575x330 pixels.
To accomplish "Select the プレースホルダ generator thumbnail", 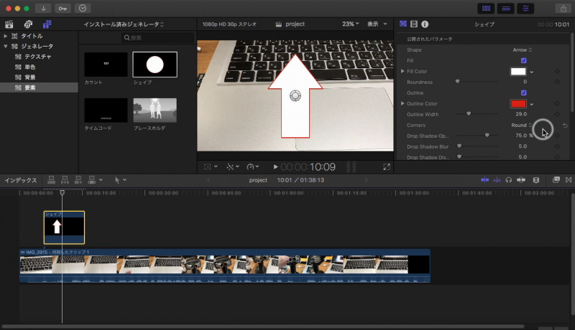I will [x=155, y=110].
